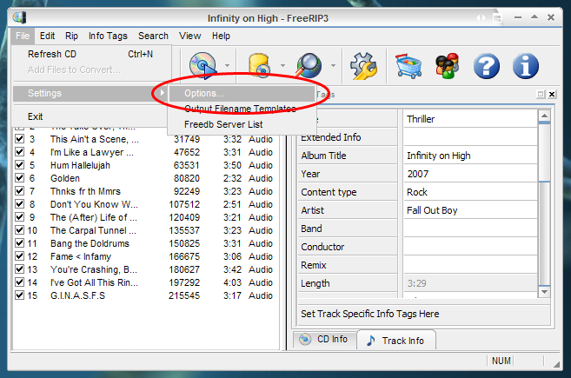Image resolution: width=571 pixels, height=378 pixels.
Task: Select the Settings menu entry
Action: tap(90, 93)
